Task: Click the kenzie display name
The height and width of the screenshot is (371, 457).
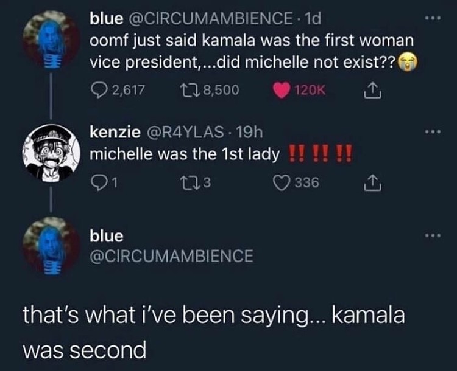Action: [108, 131]
